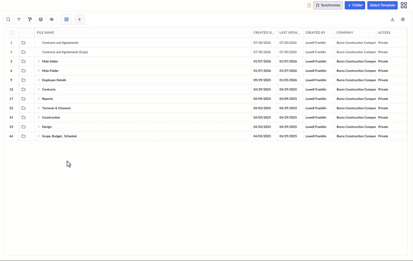The height and width of the screenshot is (261, 413).
Task: Expand the Construction folder chevron
Action: [39, 117]
